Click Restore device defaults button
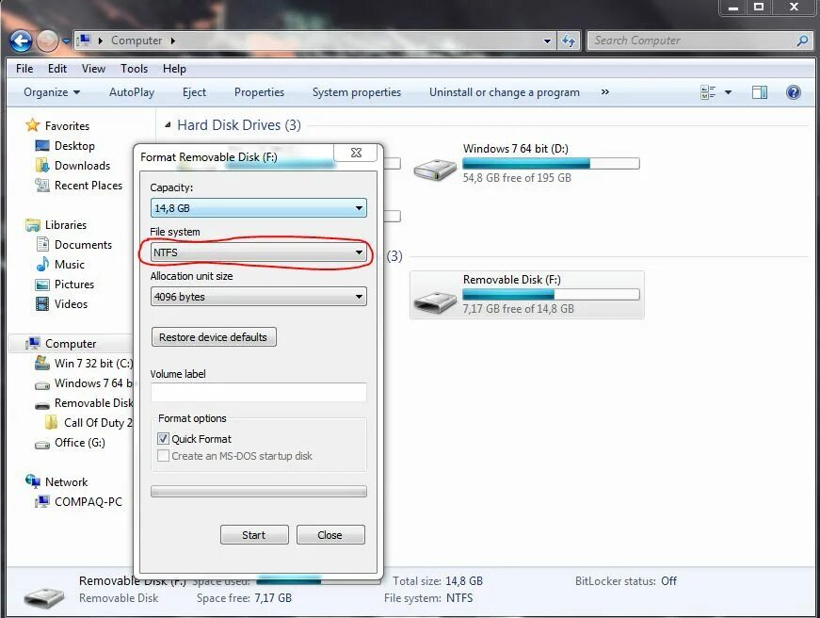Viewport: 820px width, 618px height. click(x=214, y=337)
